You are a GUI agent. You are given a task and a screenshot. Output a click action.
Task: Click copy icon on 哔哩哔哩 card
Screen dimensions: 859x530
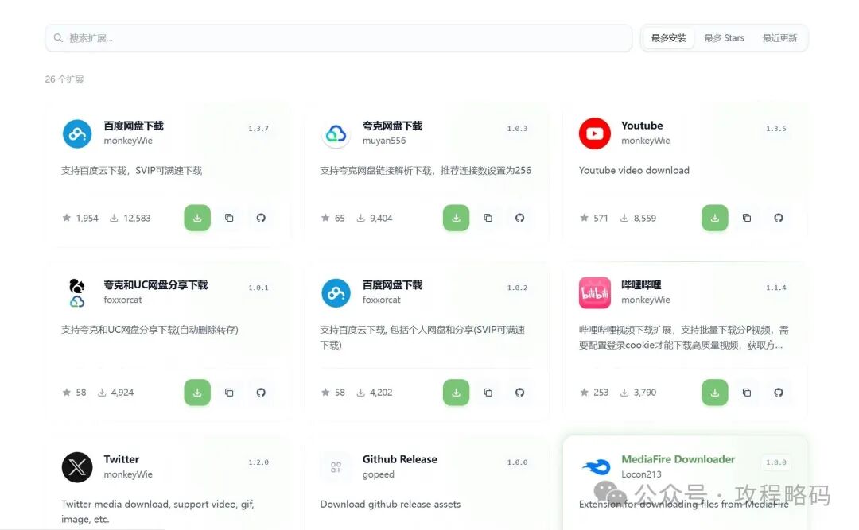click(x=747, y=393)
